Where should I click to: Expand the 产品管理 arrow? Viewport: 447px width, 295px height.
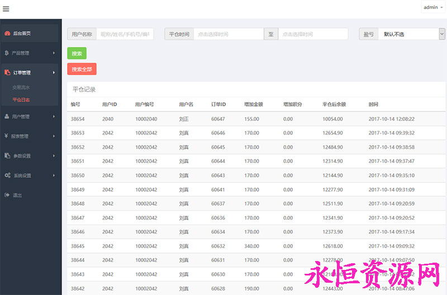tap(54, 53)
